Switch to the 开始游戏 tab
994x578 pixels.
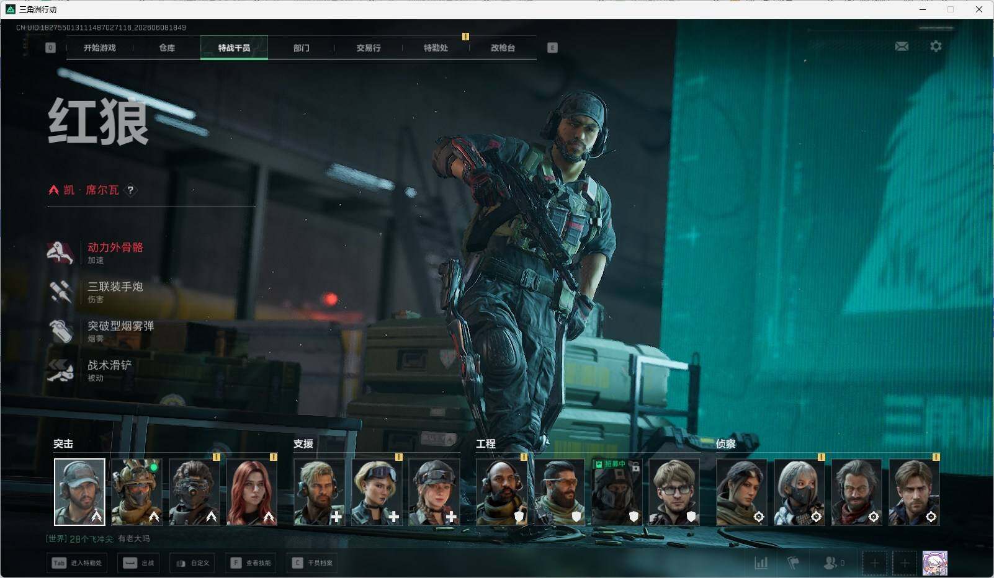click(100, 48)
